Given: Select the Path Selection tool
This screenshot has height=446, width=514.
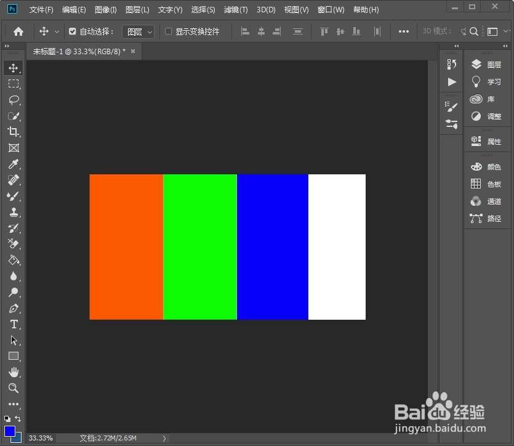Looking at the screenshot, I should click(x=14, y=341).
